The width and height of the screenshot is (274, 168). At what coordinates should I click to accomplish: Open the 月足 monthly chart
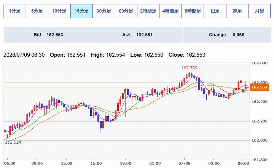coord(260,11)
